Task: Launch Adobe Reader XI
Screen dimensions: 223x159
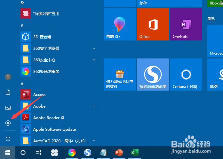Action: 58,118
